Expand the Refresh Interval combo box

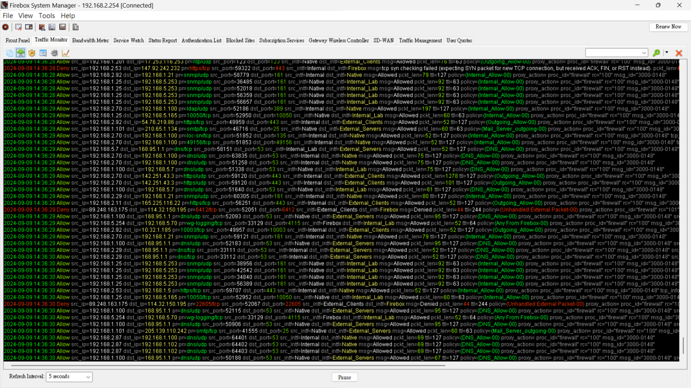[88, 377]
